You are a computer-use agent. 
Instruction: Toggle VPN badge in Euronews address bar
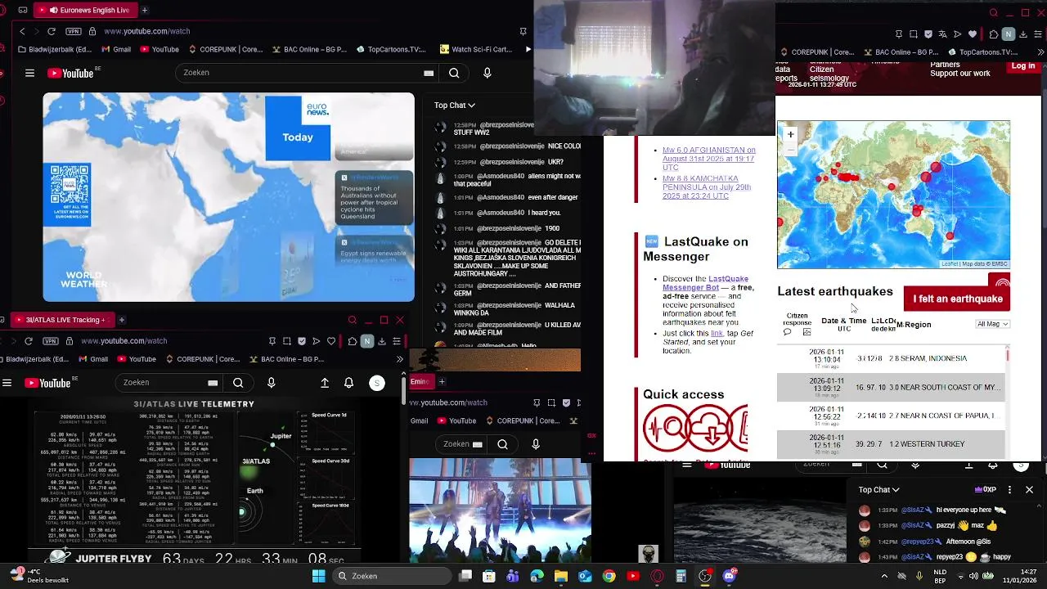(x=74, y=31)
